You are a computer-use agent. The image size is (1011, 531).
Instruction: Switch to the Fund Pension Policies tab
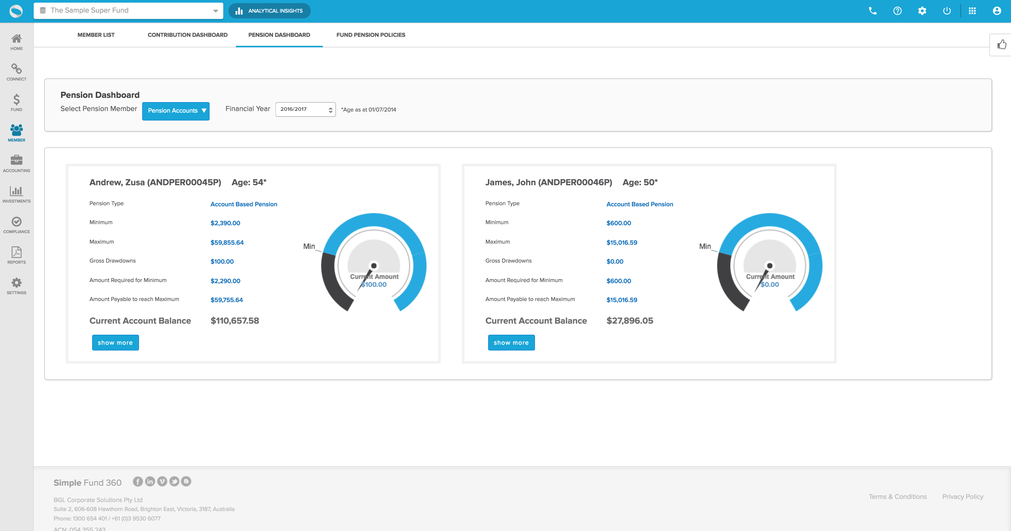pos(370,35)
